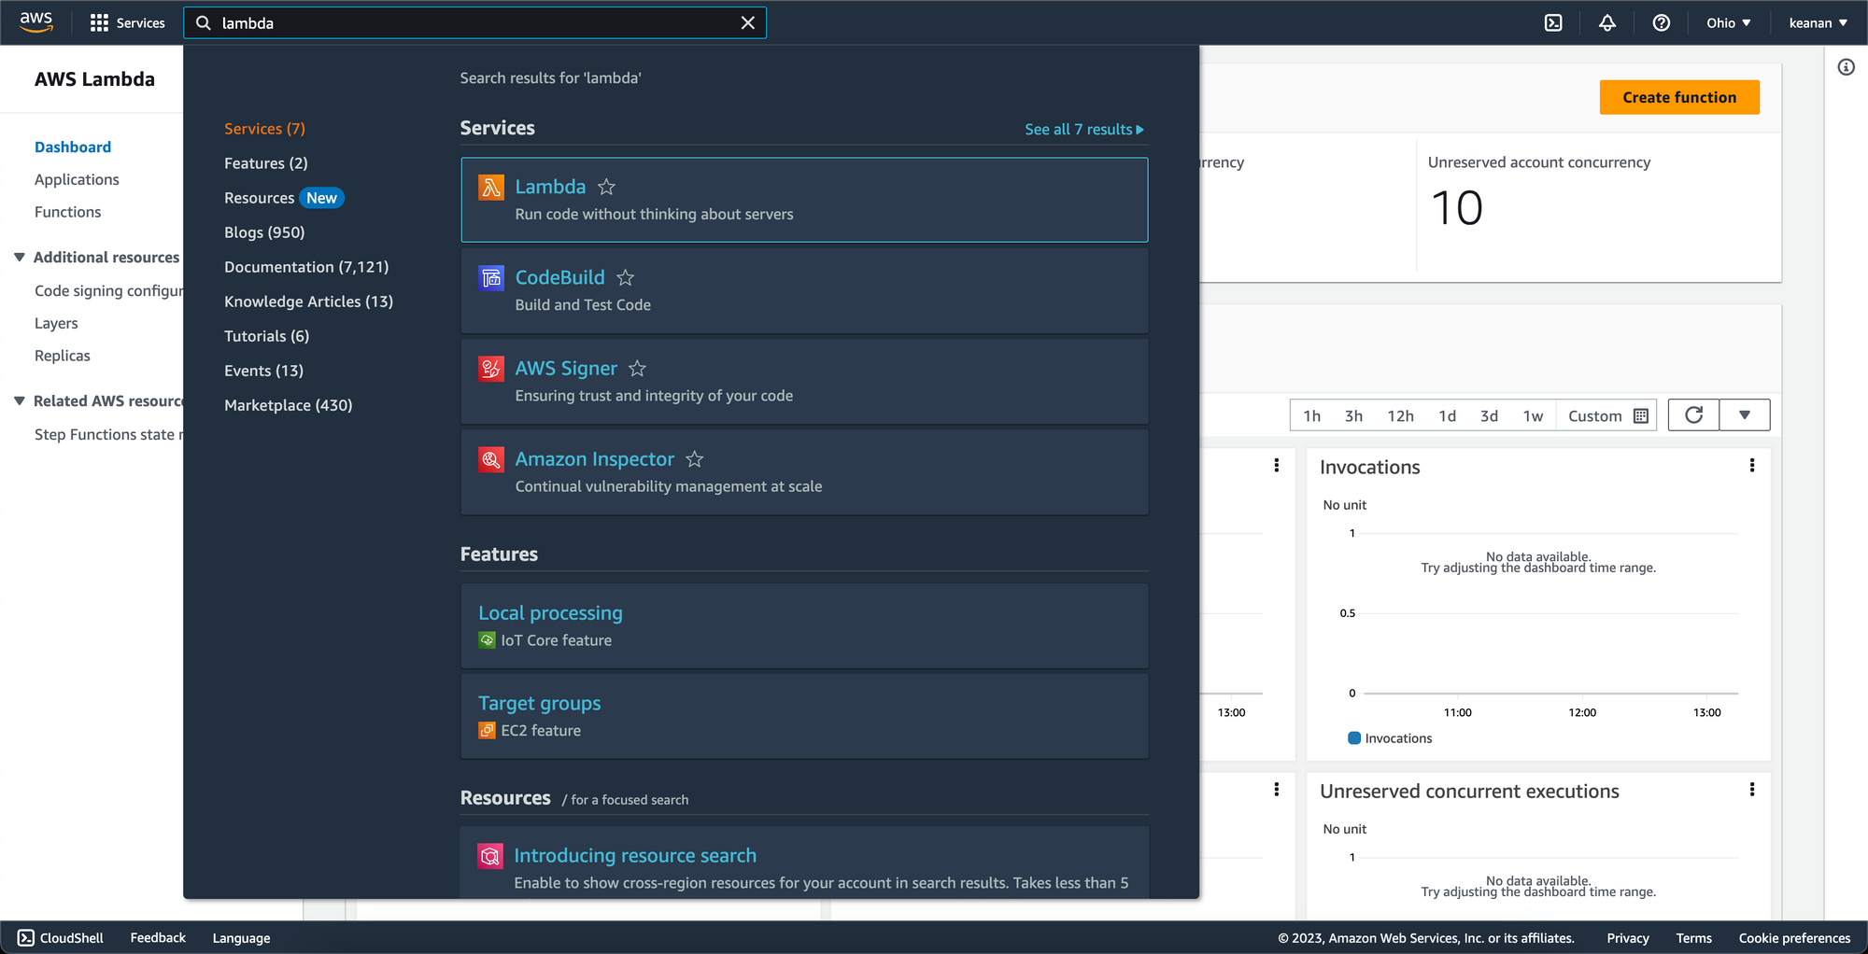Favorite Amazon Inspector with the star icon
Image resolution: width=1868 pixels, height=954 pixels.
(695, 459)
